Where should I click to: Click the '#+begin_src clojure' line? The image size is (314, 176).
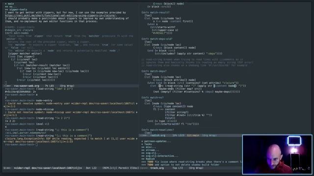click(19, 30)
